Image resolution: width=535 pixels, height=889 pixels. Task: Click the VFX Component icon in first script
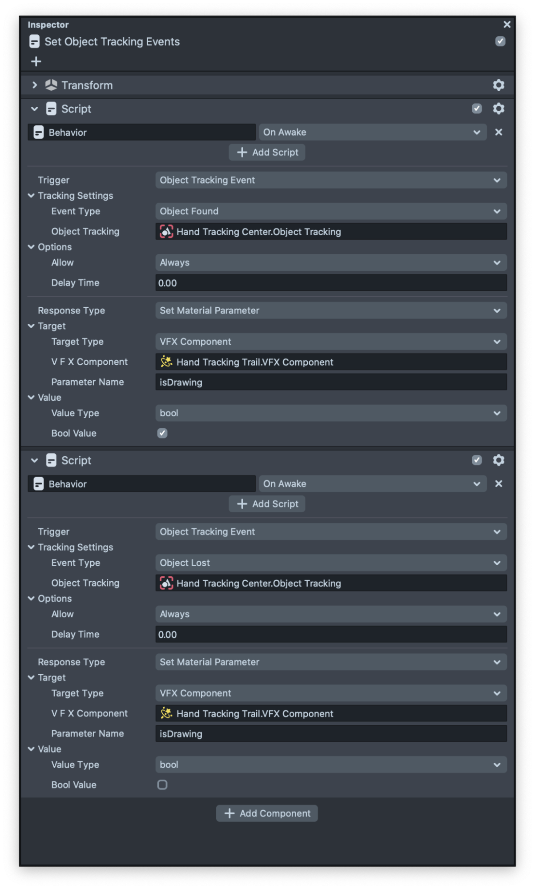click(166, 362)
